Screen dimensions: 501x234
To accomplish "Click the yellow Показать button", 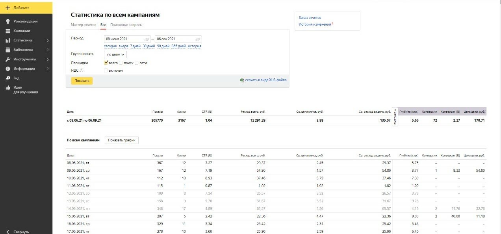I will 82,81.
